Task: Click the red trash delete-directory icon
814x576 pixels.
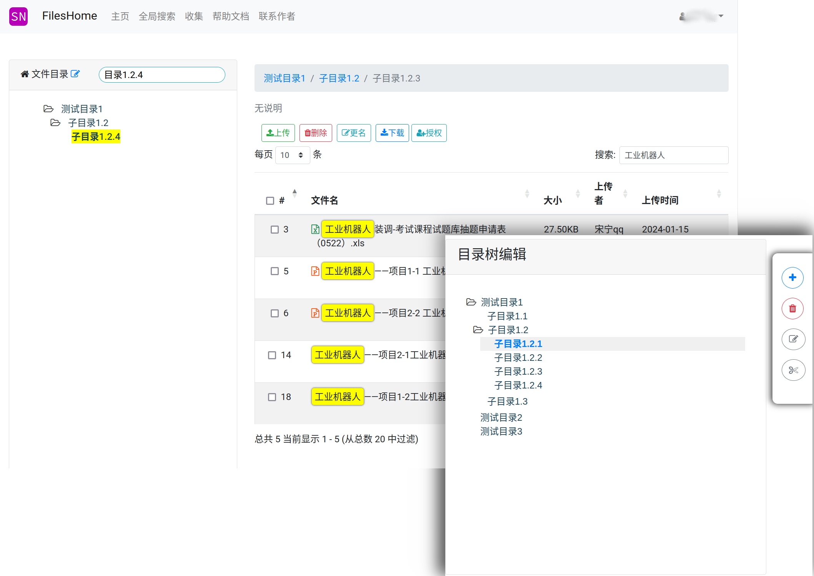Action: (x=792, y=308)
